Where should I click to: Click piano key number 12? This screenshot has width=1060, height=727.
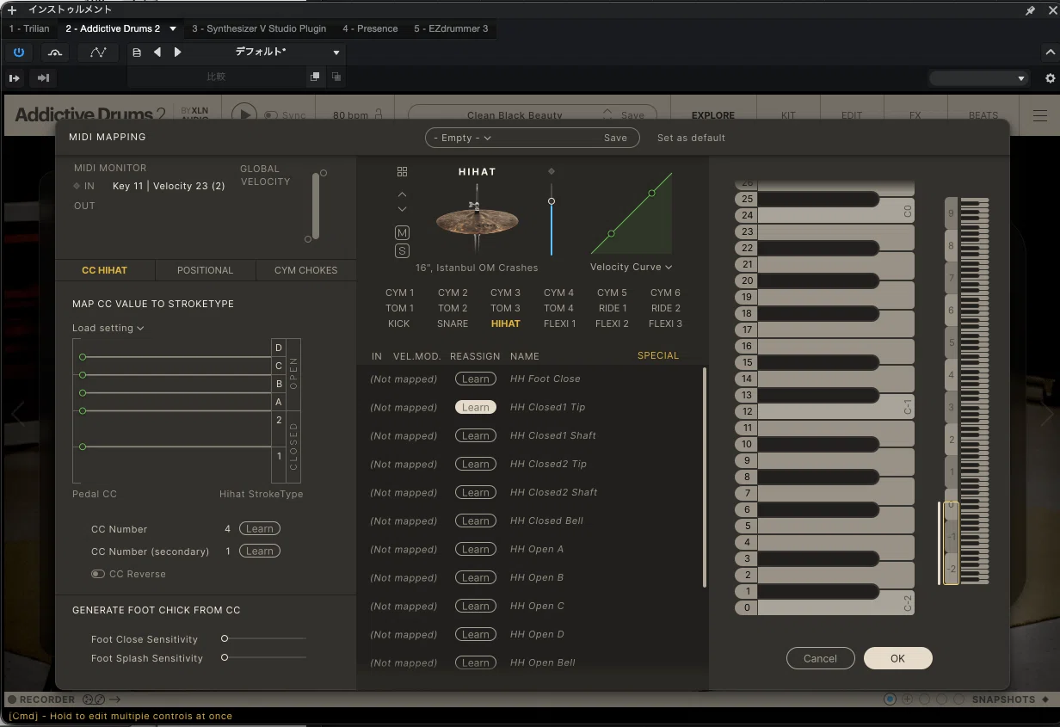click(746, 412)
